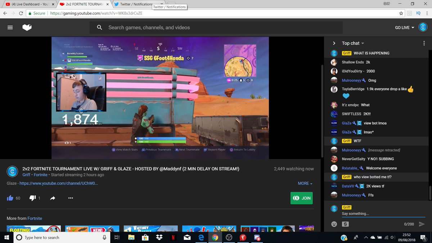Open the Mail app from taskbar
Viewport: 432px width, 243px height.
coord(187,238)
